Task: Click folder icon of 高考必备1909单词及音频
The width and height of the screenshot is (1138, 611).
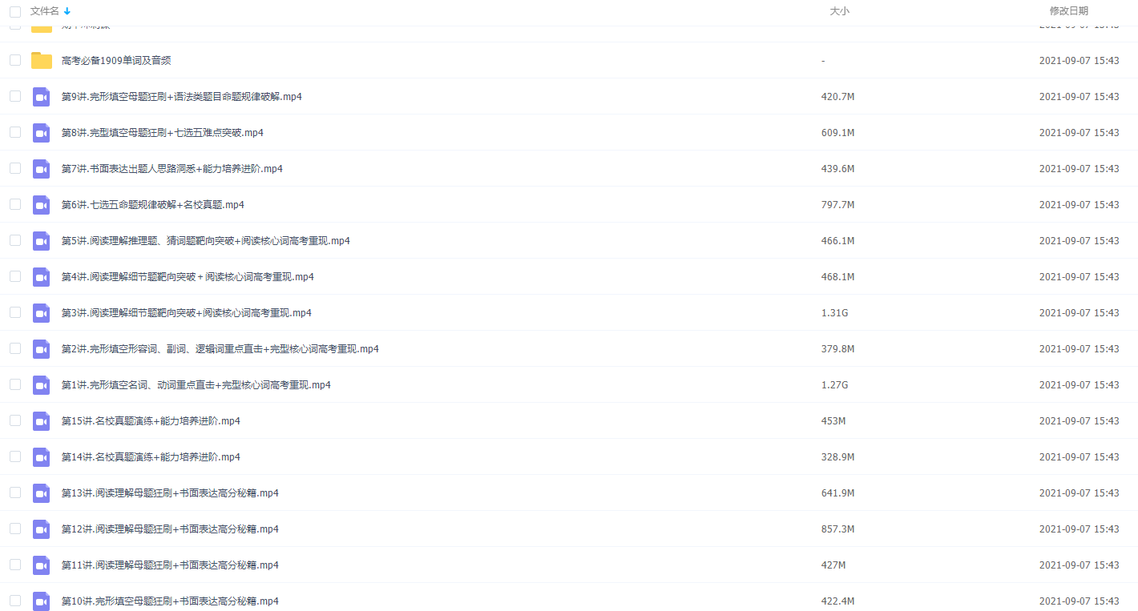Action: (42, 61)
